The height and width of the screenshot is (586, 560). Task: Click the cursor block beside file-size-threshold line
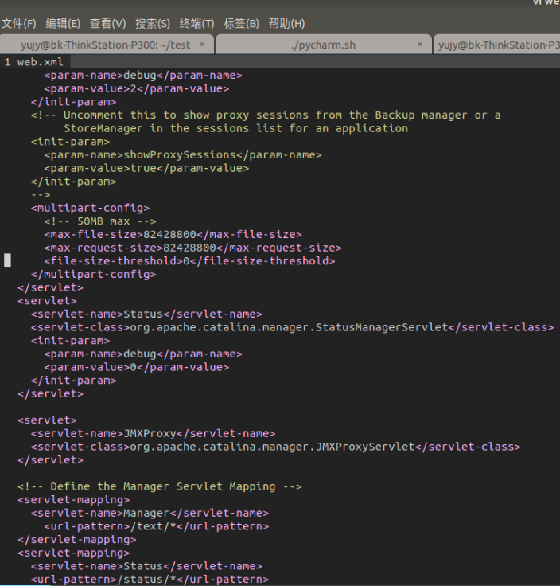(8, 260)
